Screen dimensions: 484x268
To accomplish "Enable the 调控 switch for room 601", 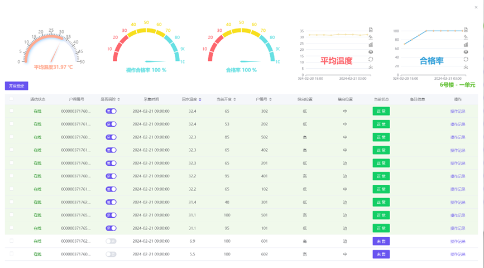I will tap(111, 241).
